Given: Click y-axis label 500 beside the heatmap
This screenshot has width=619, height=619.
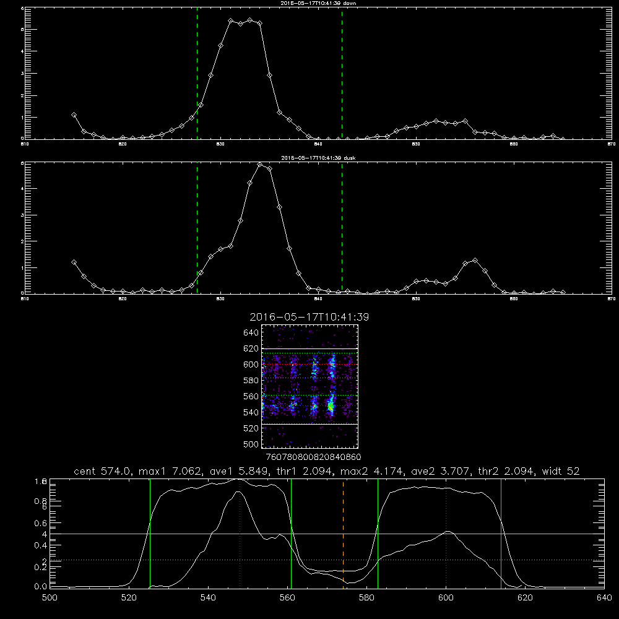Looking at the screenshot, I should pyautogui.click(x=251, y=444).
